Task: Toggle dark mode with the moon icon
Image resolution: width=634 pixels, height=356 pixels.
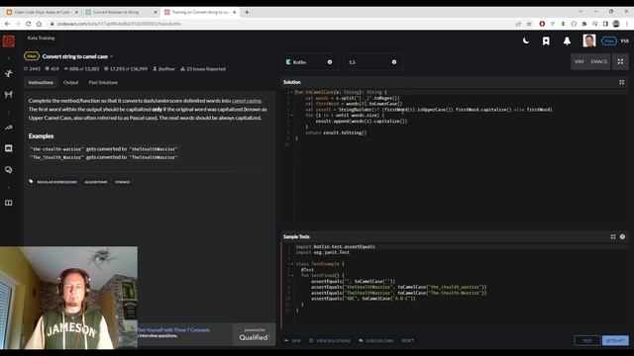Action: (526, 41)
